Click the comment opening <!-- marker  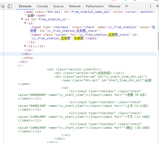(x=21, y=66)
